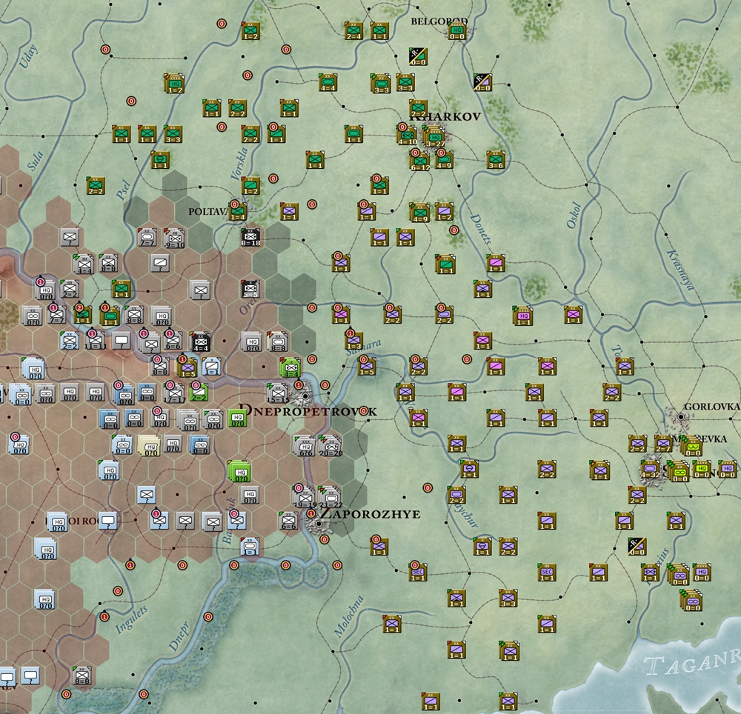The width and height of the screenshot is (741, 714).
Task: Click the DNEPROPETROVSK city label
Action: [x=308, y=411]
